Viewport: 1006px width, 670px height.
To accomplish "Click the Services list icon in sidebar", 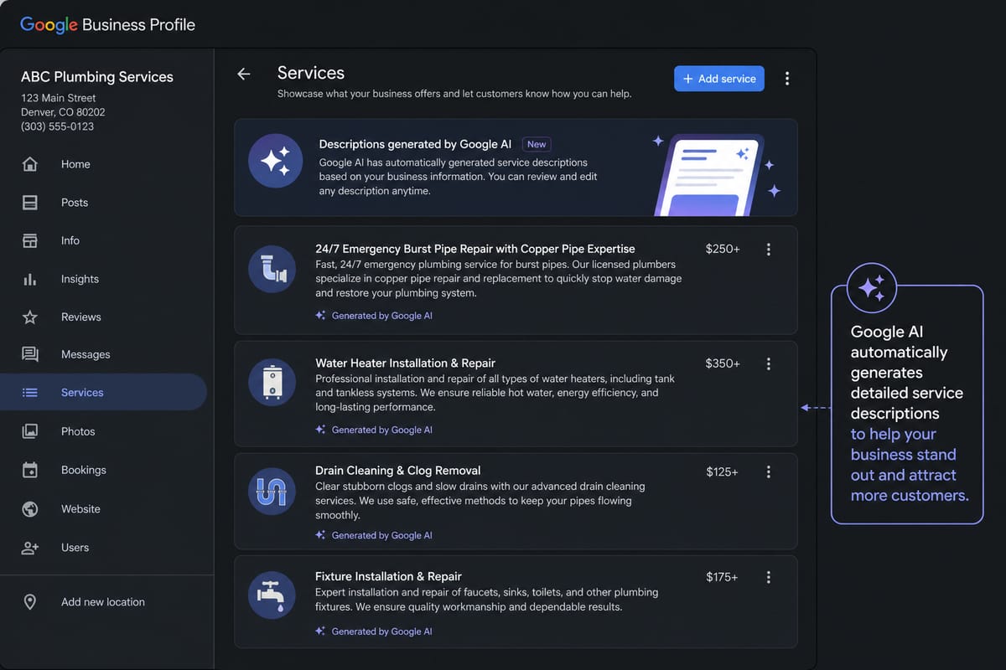I will (x=30, y=392).
